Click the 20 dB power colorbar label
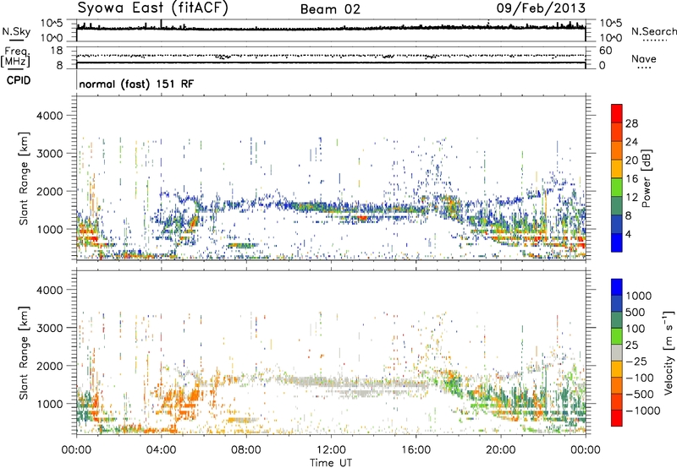 (x=631, y=161)
